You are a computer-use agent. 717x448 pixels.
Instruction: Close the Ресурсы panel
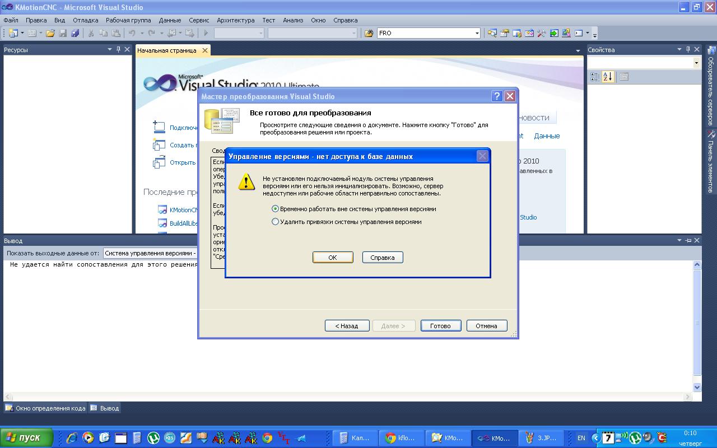[x=127, y=49]
